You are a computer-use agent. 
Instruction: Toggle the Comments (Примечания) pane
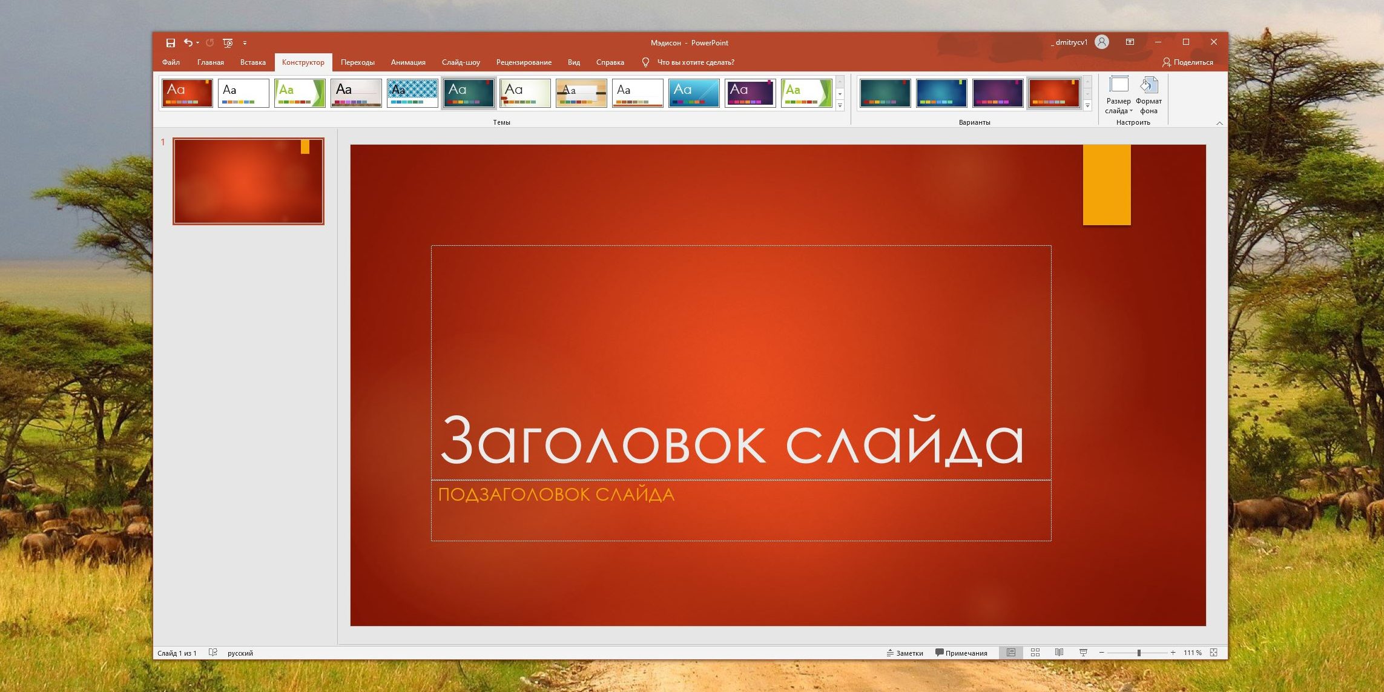coord(961,653)
